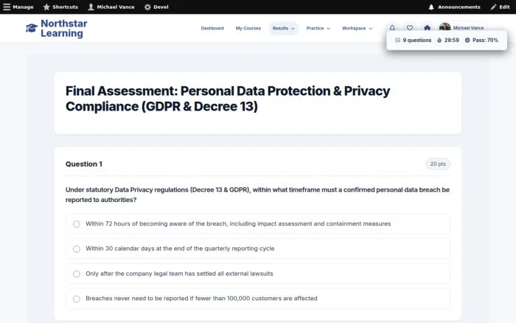Select 'Within 30 calendar days' answer option
Viewport: 516px width, 323px height.
click(258, 249)
